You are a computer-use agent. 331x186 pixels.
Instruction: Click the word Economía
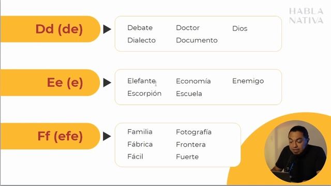pos(193,81)
